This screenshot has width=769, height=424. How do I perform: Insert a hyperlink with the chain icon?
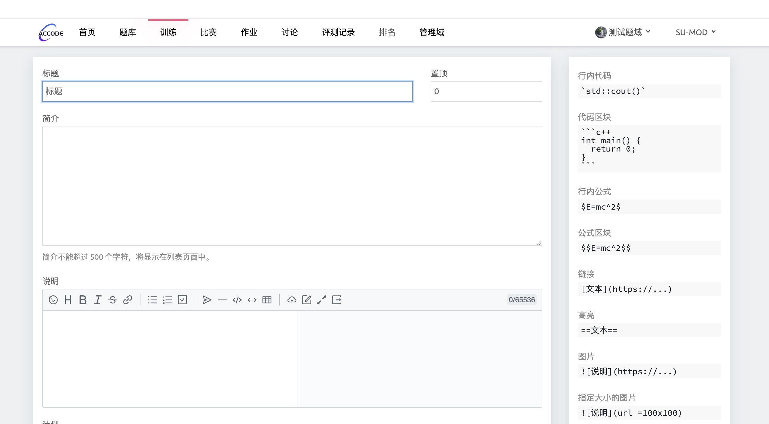(x=127, y=300)
